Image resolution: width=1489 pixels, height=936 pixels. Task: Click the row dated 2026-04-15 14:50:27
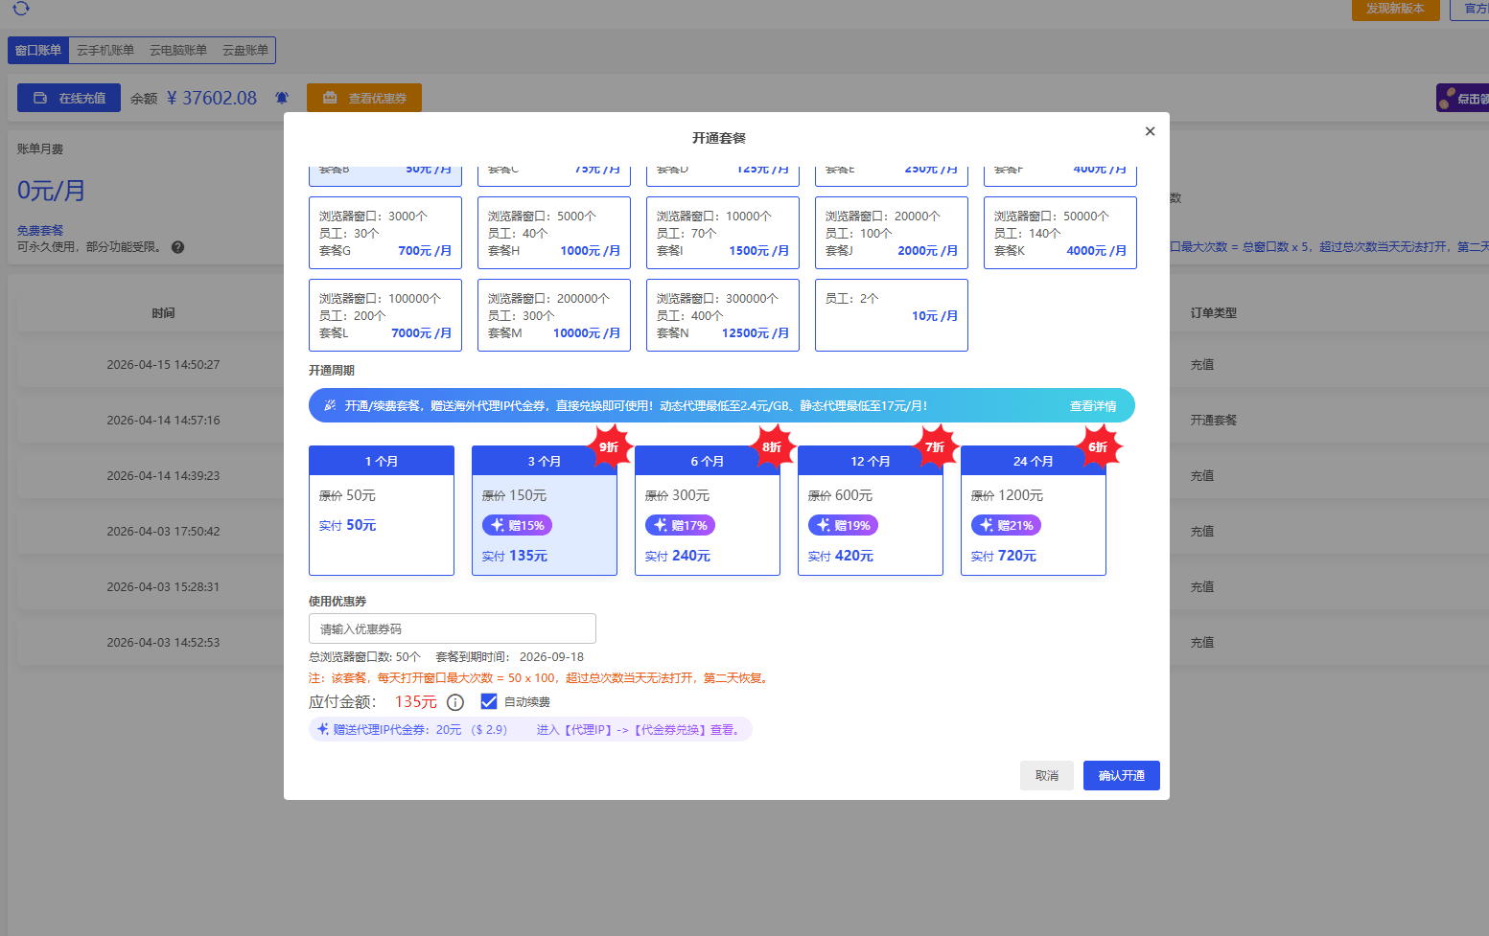coord(163,365)
